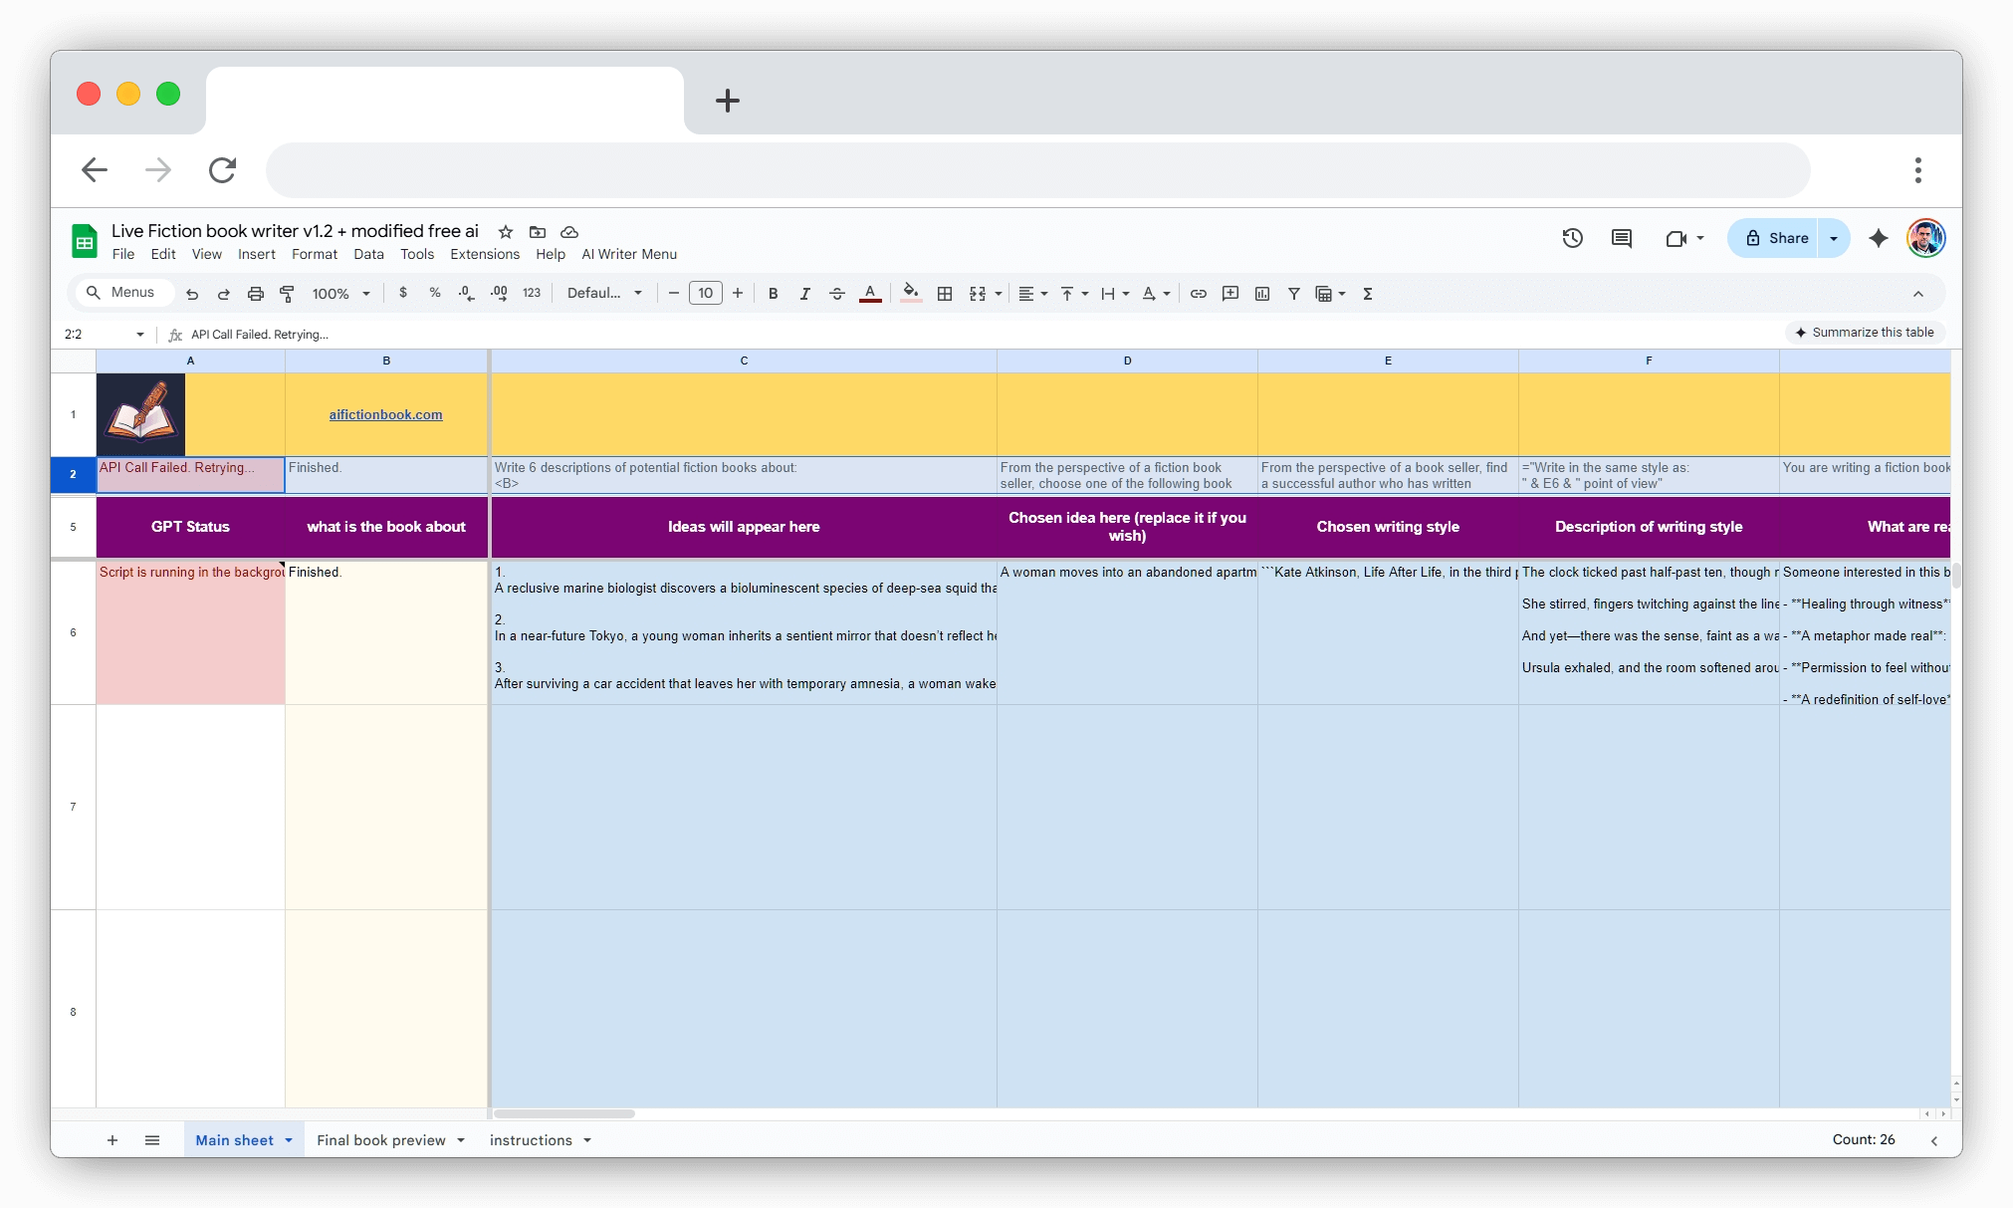The image size is (2013, 1208).
Task: Toggle italic formatting
Action: 804,294
